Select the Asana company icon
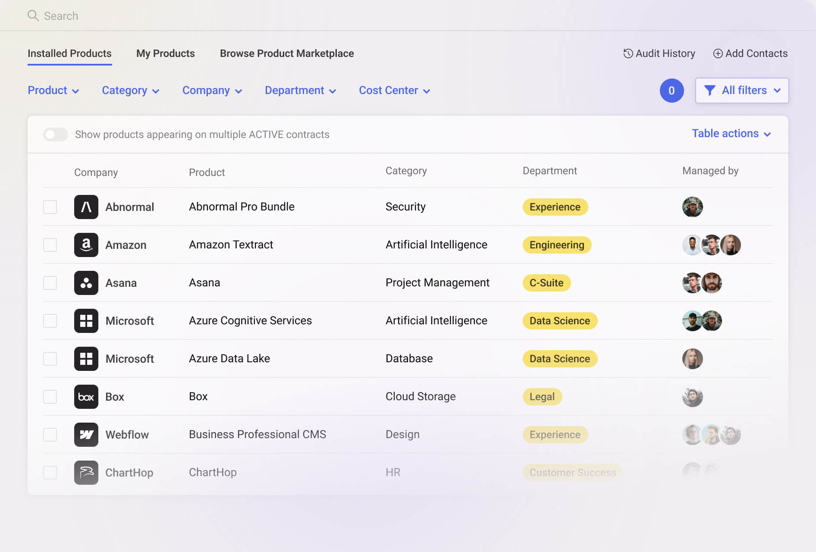Screen dimensions: 816x552 pyautogui.click(x=86, y=283)
